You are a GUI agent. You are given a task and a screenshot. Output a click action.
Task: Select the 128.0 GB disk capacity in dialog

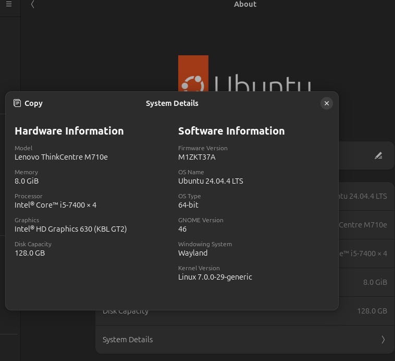[30, 253]
